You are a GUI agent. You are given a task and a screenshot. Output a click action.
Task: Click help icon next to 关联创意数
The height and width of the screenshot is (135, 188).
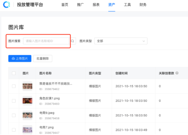[177, 73]
